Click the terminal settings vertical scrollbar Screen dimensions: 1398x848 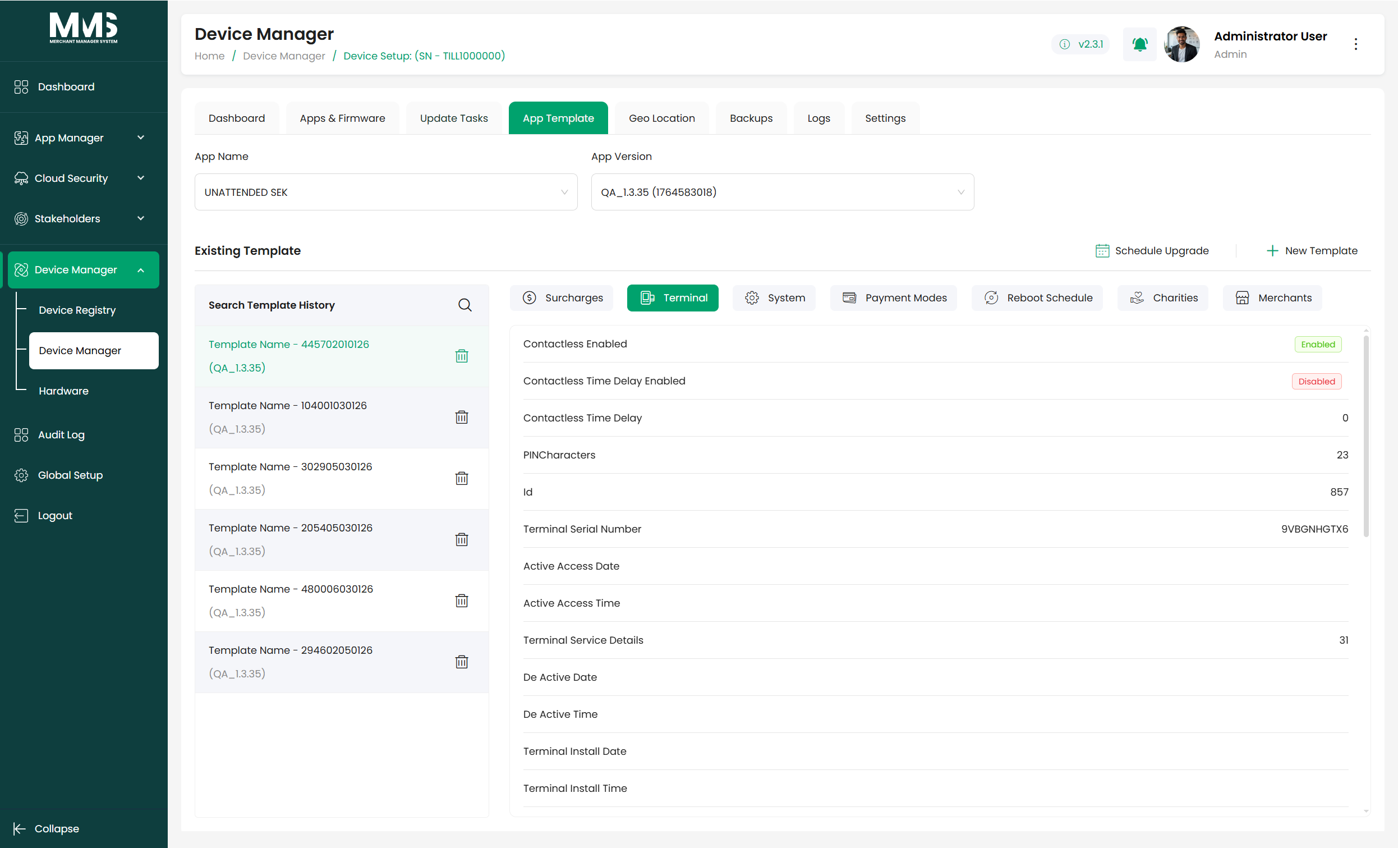point(1365,436)
